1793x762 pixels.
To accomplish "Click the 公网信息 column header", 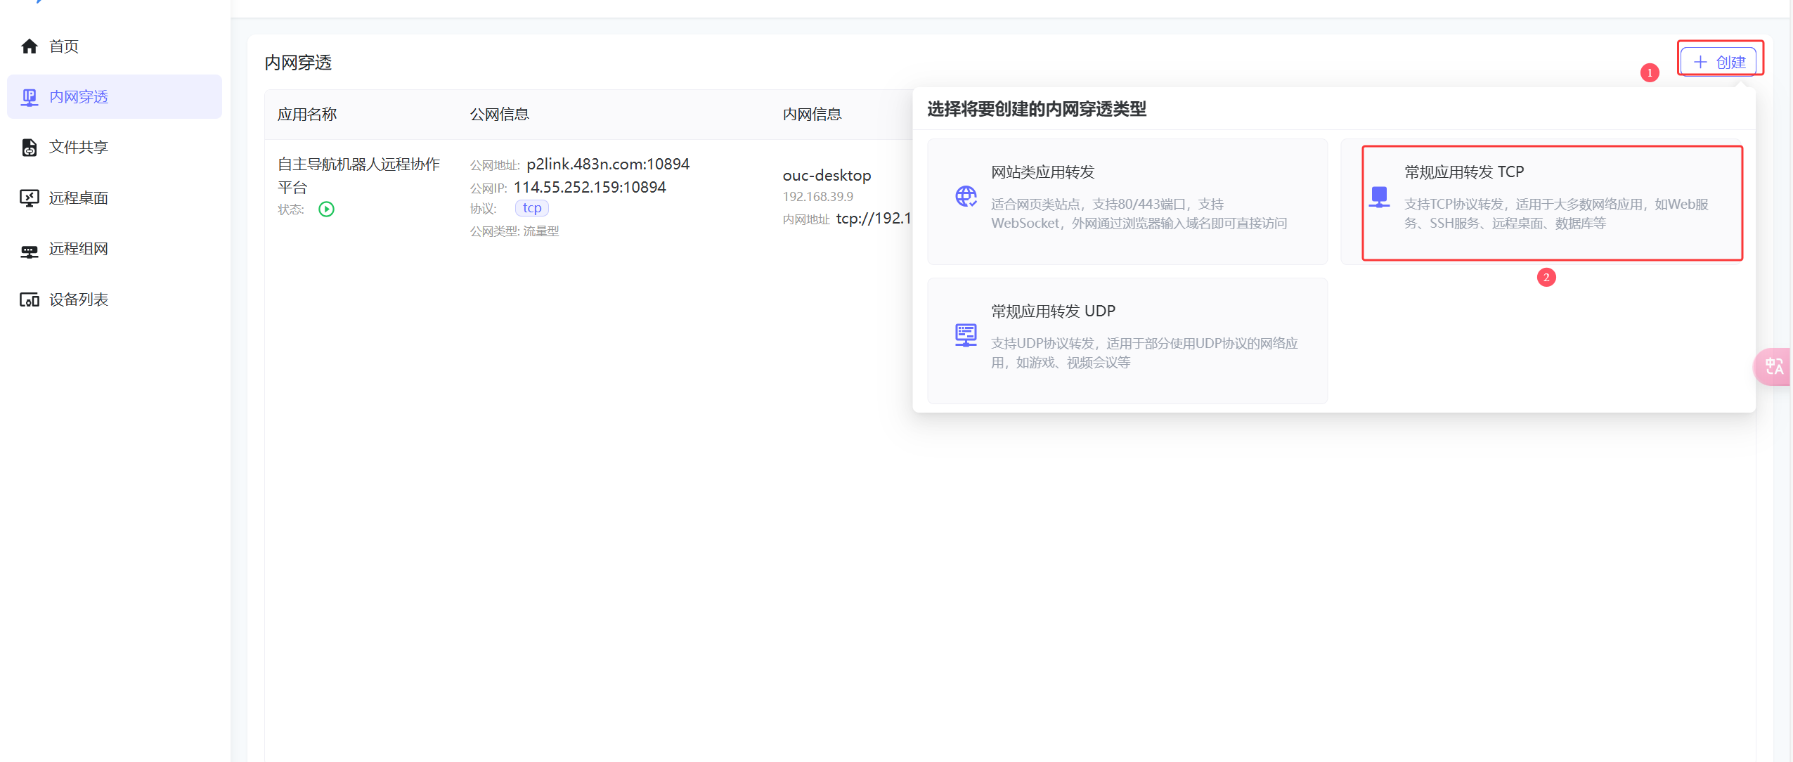I will pos(499,115).
